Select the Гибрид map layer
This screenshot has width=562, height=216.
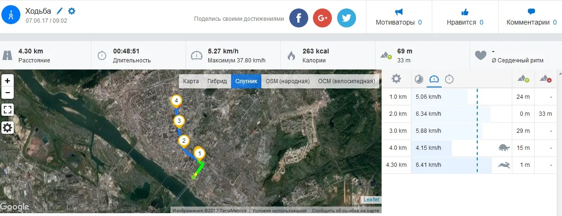click(x=217, y=81)
